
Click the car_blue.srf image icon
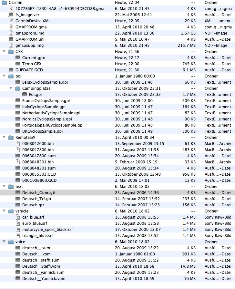click(x=18, y=217)
